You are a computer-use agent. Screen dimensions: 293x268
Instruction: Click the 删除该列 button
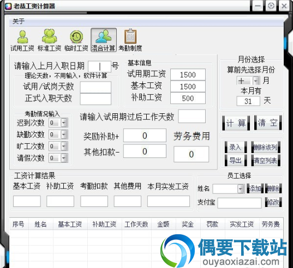pos(266,147)
